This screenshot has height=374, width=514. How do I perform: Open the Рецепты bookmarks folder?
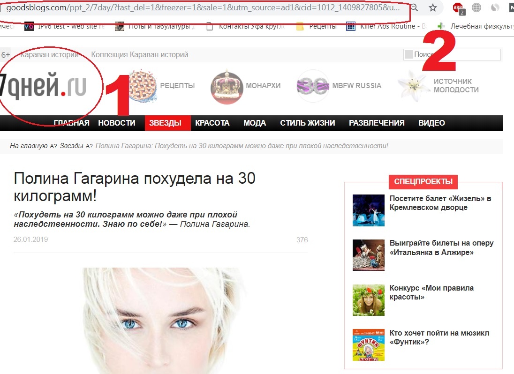317,26
